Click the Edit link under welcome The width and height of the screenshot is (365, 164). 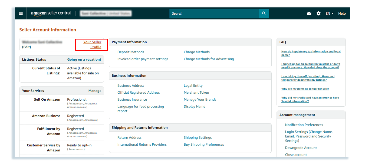click(x=27, y=47)
